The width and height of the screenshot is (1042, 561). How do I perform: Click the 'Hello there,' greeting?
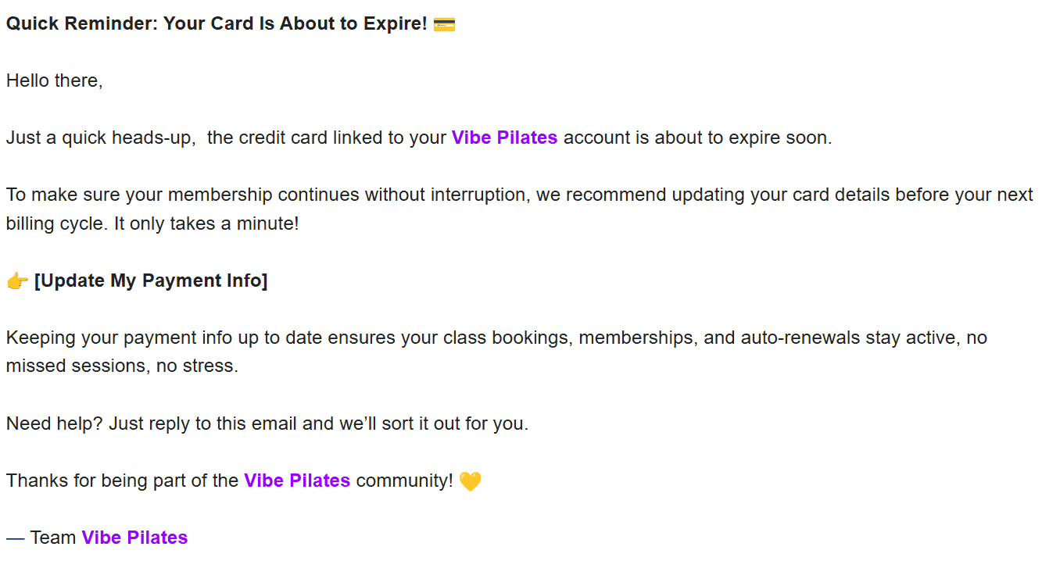pyautogui.click(x=54, y=80)
